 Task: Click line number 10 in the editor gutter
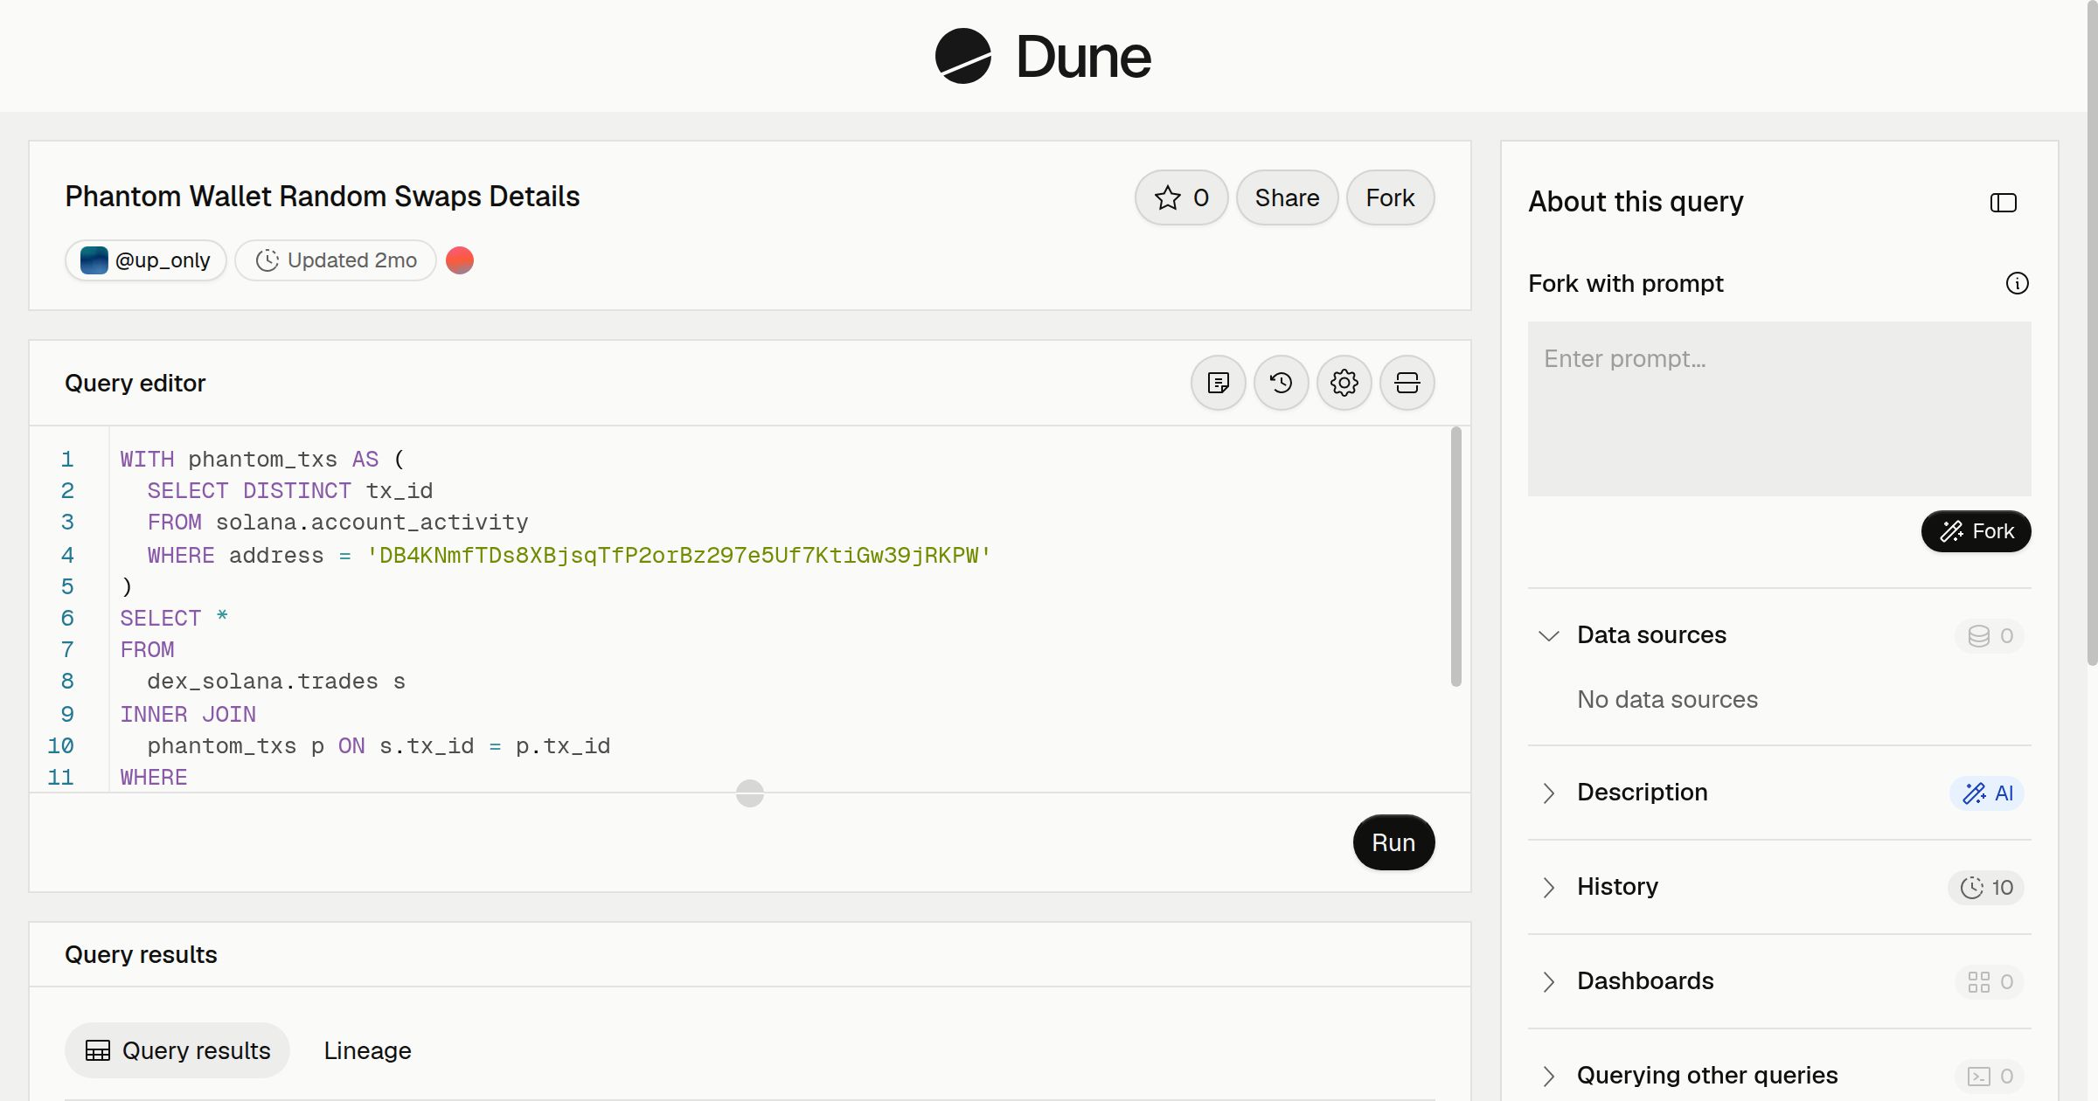(x=60, y=746)
